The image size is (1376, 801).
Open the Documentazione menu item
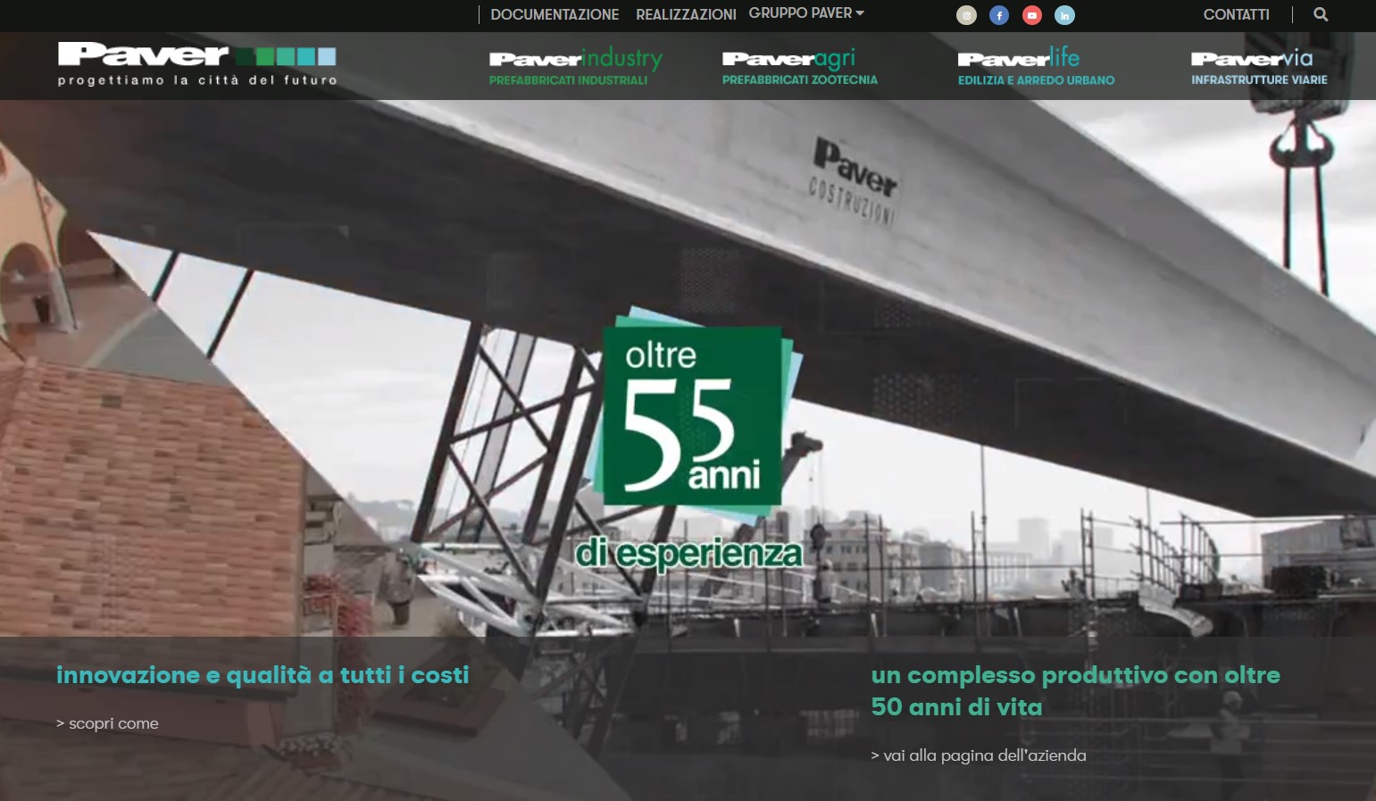pyautogui.click(x=555, y=14)
